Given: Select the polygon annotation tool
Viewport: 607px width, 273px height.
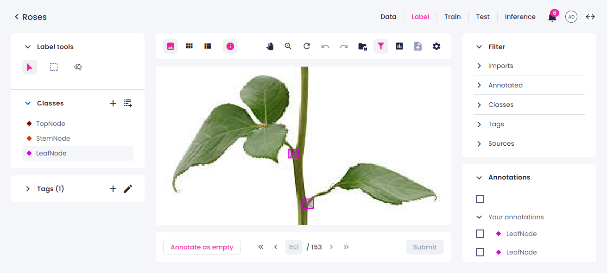Looking at the screenshot, I should [78, 67].
